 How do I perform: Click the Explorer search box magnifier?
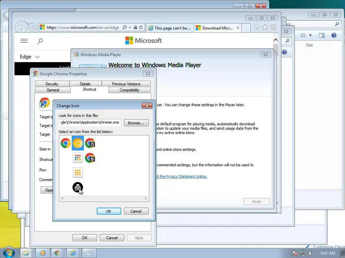(337, 24)
